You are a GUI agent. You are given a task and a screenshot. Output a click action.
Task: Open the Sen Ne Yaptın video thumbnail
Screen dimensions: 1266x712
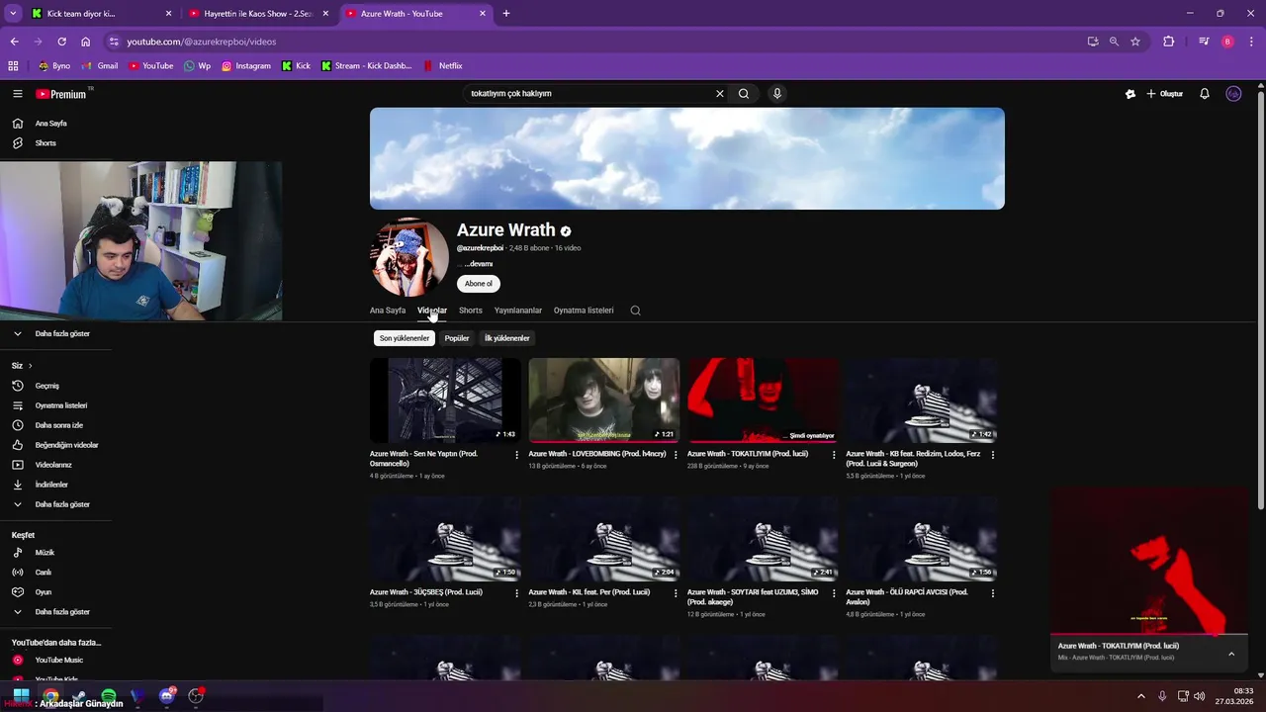[445, 400]
